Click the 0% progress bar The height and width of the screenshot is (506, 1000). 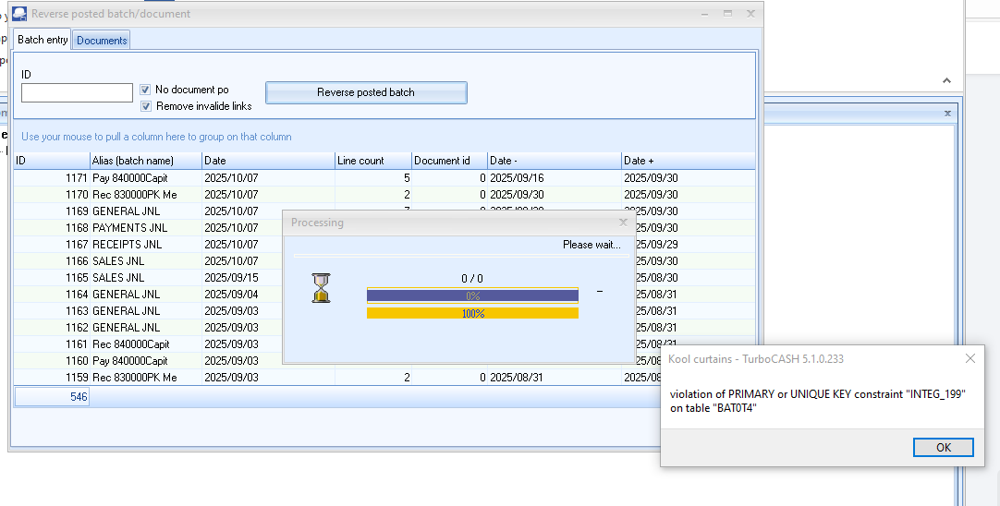pos(472,295)
